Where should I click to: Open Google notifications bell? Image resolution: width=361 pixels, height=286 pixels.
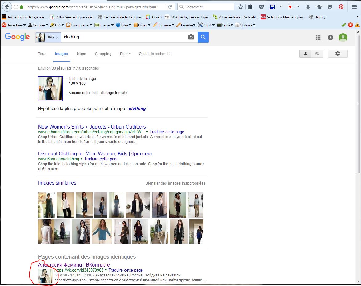coord(331,38)
